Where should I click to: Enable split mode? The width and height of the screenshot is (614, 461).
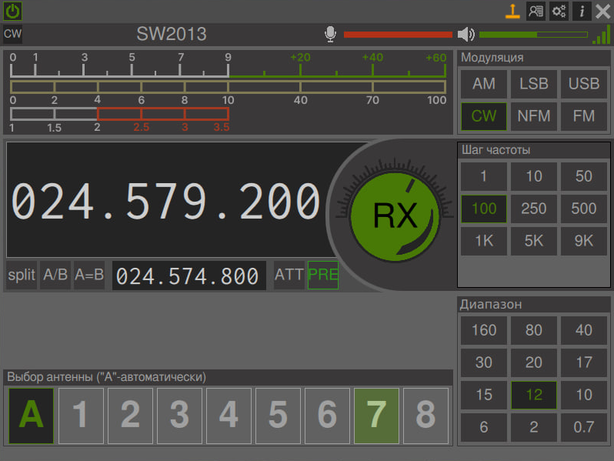point(22,275)
